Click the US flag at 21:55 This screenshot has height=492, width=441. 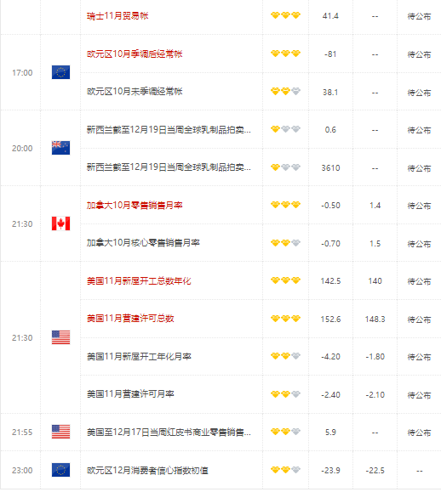pos(60,432)
